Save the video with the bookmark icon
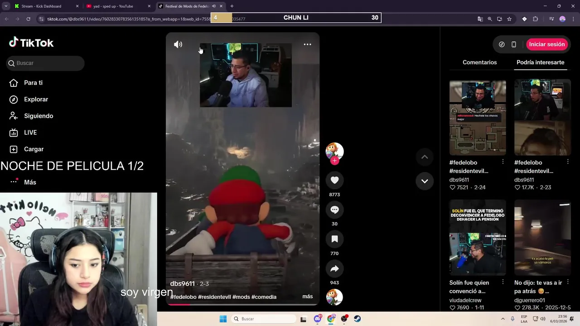This screenshot has height=326, width=580. (x=334, y=239)
